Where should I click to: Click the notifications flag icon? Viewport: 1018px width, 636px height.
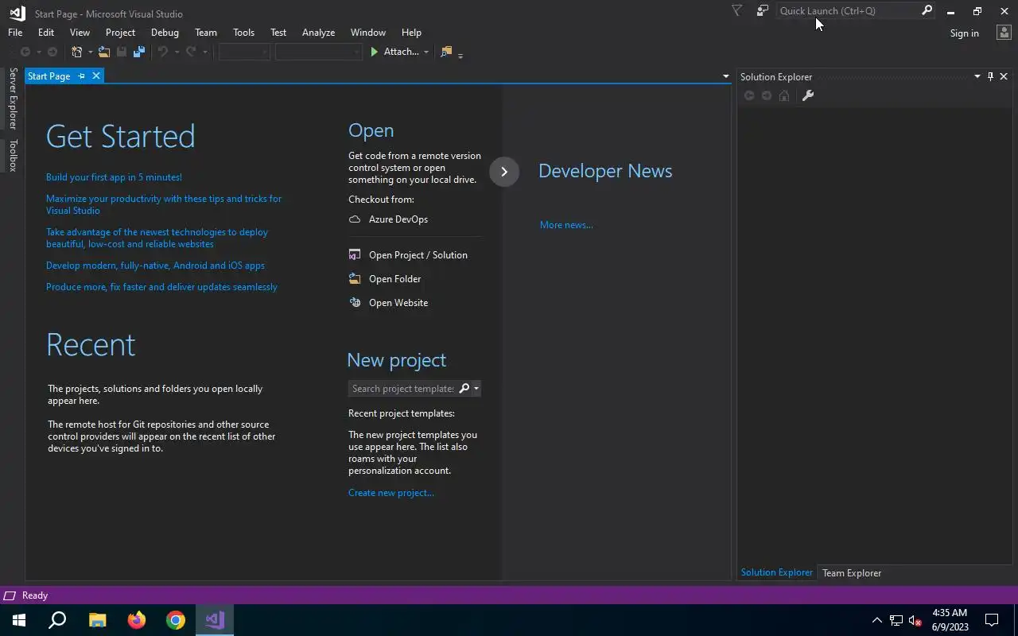coord(736,10)
